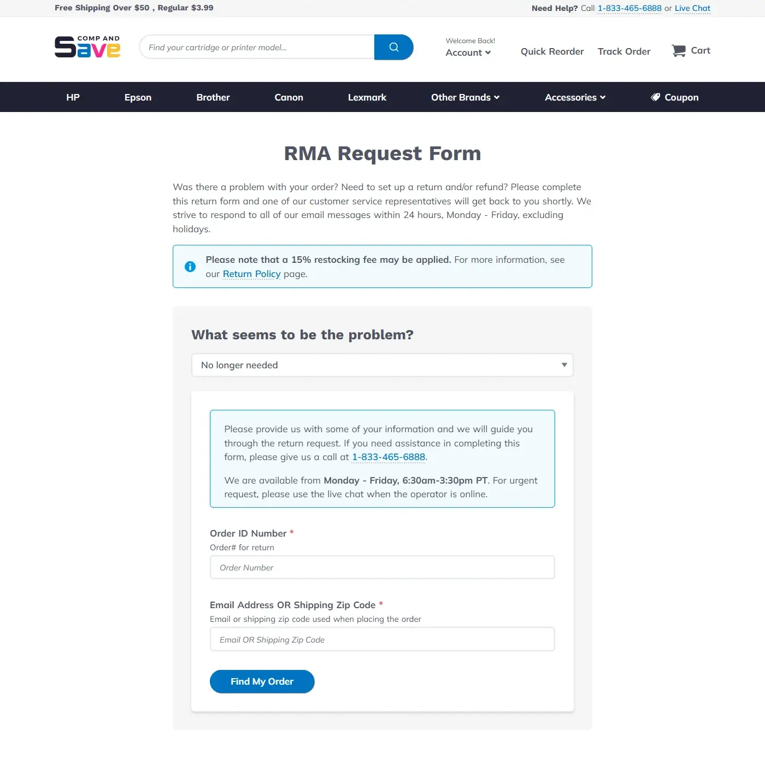Click the coupon tag icon
Image resolution: width=765 pixels, height=765 pixels.
[x=655, y=97]
